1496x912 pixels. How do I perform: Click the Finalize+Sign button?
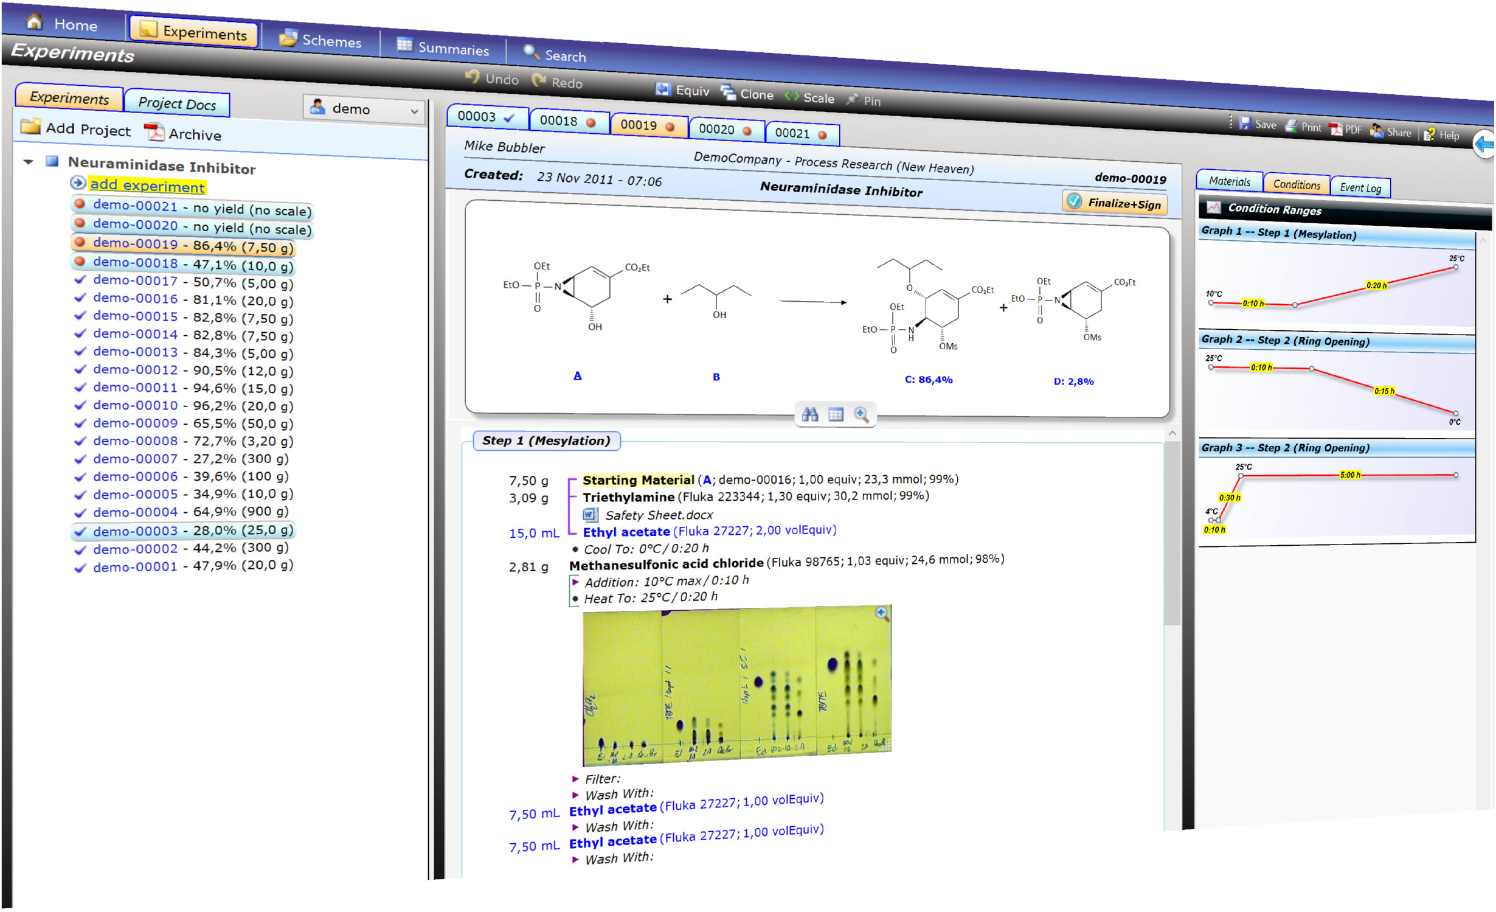coord(1115,203)
